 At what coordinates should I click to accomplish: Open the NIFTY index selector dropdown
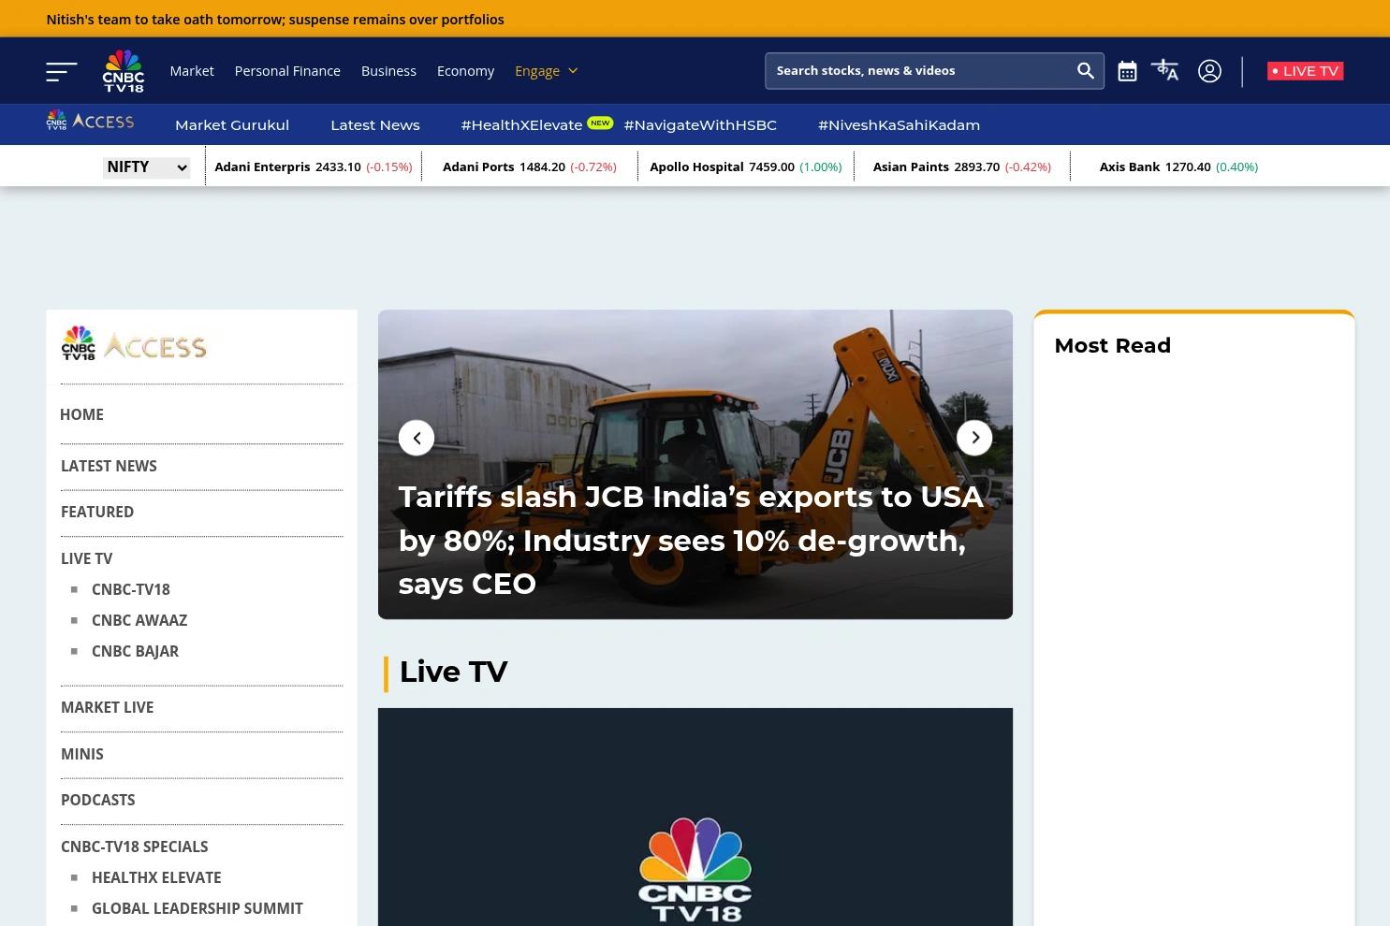(146, 166)
